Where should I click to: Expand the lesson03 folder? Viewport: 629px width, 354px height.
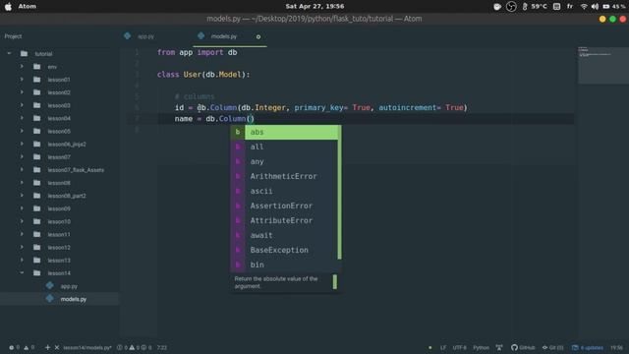click(x=22, y=105)
